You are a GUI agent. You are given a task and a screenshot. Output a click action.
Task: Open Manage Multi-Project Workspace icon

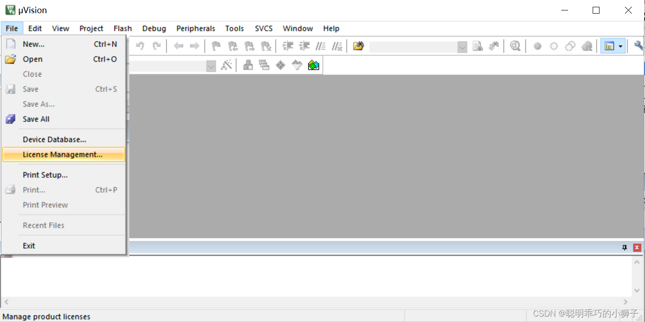(x=264, y=65)
